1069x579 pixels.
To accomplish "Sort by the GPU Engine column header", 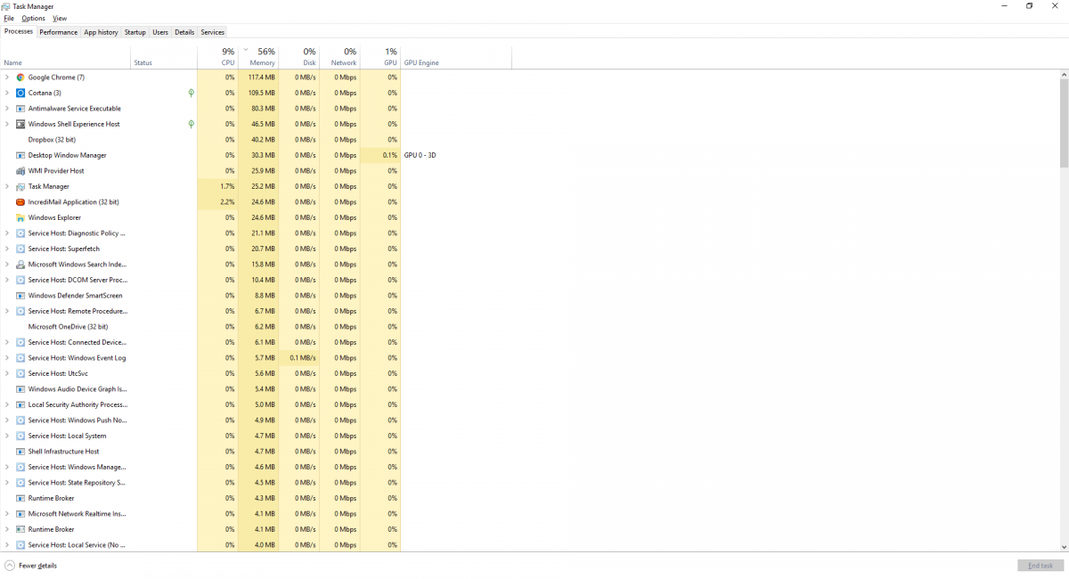I will coord(456,57).
